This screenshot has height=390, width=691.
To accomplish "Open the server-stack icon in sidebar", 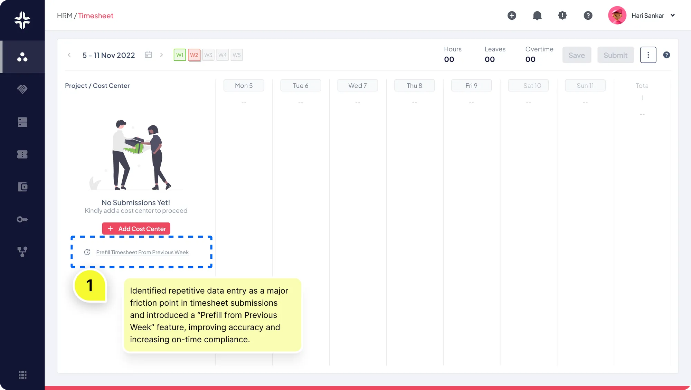I will click(22, 122).
